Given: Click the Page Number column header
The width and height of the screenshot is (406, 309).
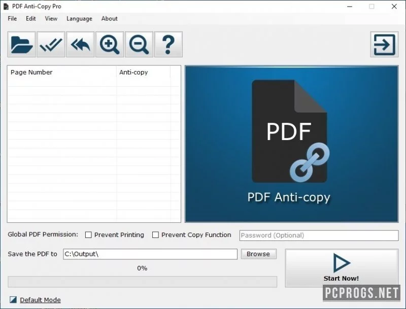Looking at the screenshot, I should [62, 72].
